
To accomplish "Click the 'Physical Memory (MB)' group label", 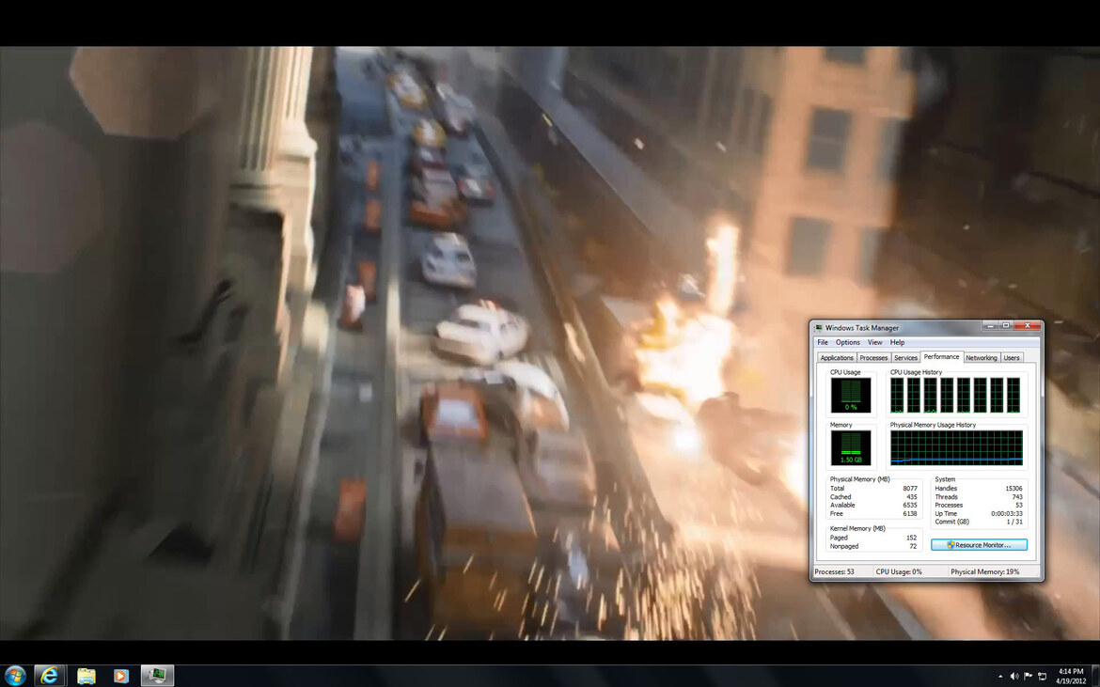I will (859, 478).
